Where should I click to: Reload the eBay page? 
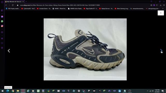(x=13, y=5)
